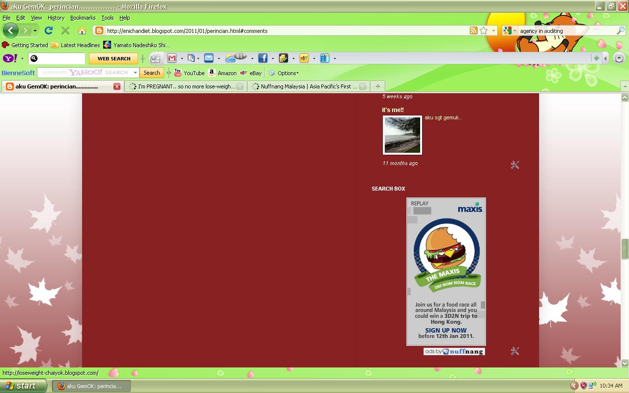Edit the it's me!! gadget wrench
The height and width of the screenshot is (393, 629).
[515, 165]
